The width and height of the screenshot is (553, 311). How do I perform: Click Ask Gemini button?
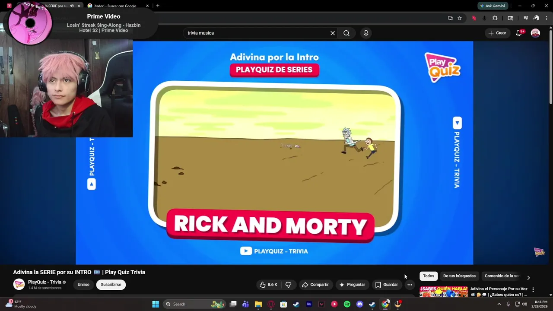click(x=492, y=6)
